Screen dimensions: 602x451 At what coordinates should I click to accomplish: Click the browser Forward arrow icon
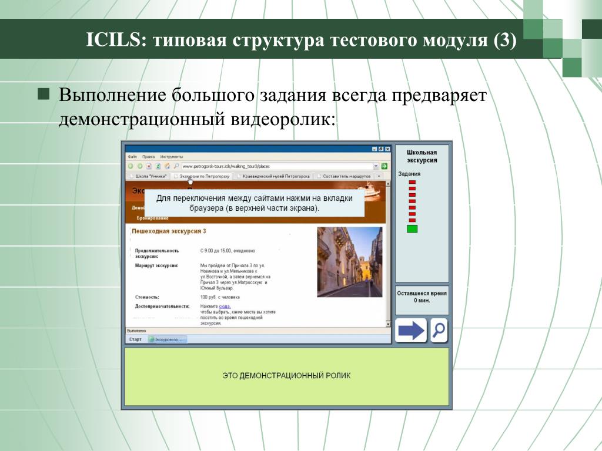tap(140, 166)
